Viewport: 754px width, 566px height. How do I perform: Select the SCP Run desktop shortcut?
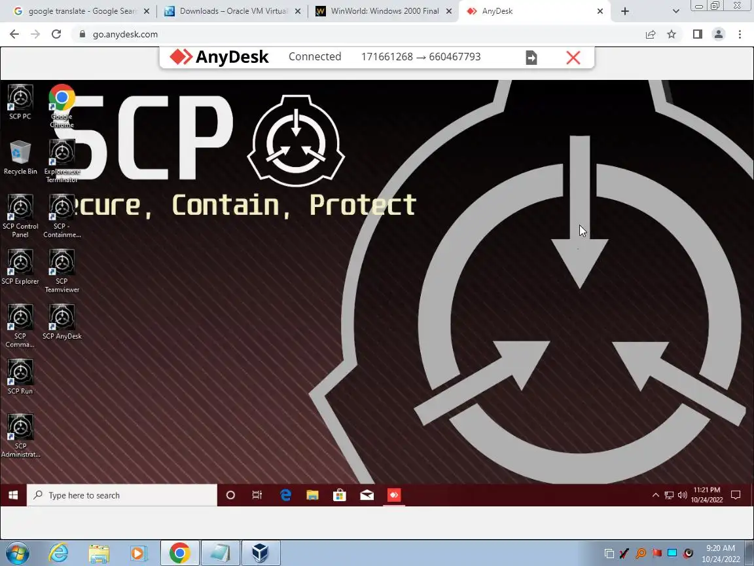tap(20, 377)
